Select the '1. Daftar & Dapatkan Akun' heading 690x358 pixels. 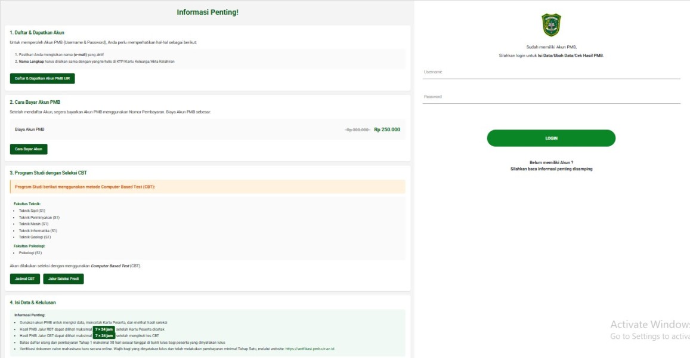tap(37, 33)
